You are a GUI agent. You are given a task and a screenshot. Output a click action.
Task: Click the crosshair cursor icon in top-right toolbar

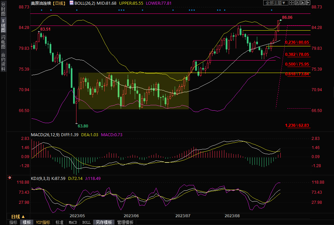tap(291, 3)
